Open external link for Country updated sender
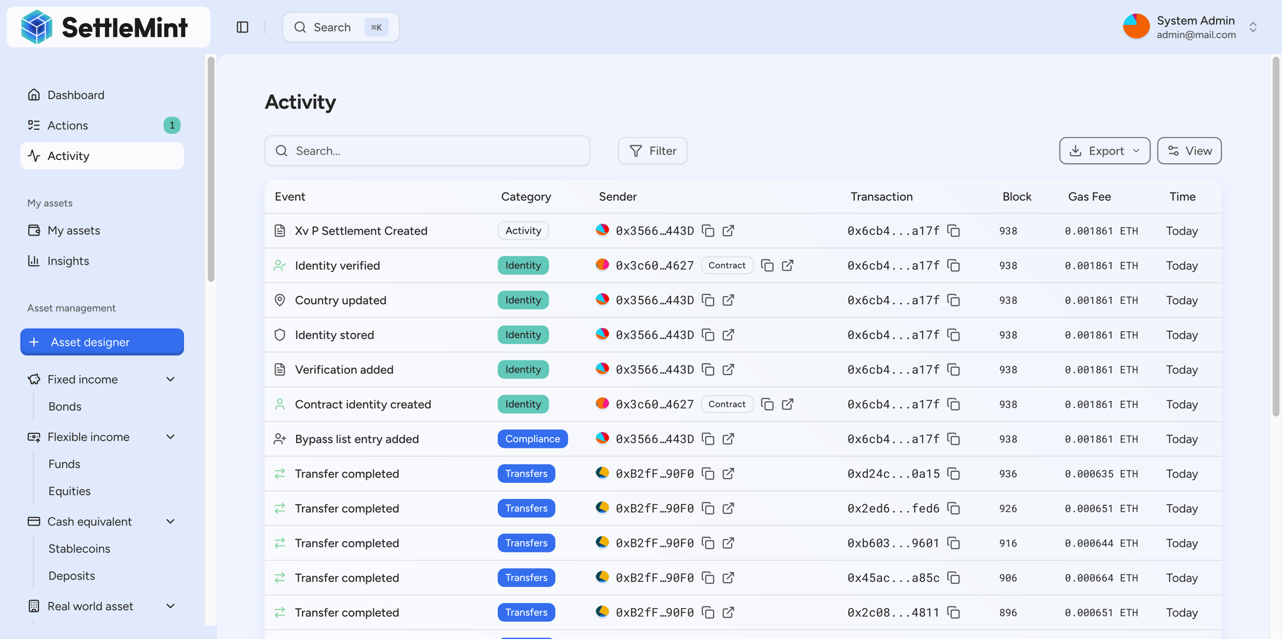The height and width of the screenshot is (639, 1282). pyautogui.click(x=728, y=300)
